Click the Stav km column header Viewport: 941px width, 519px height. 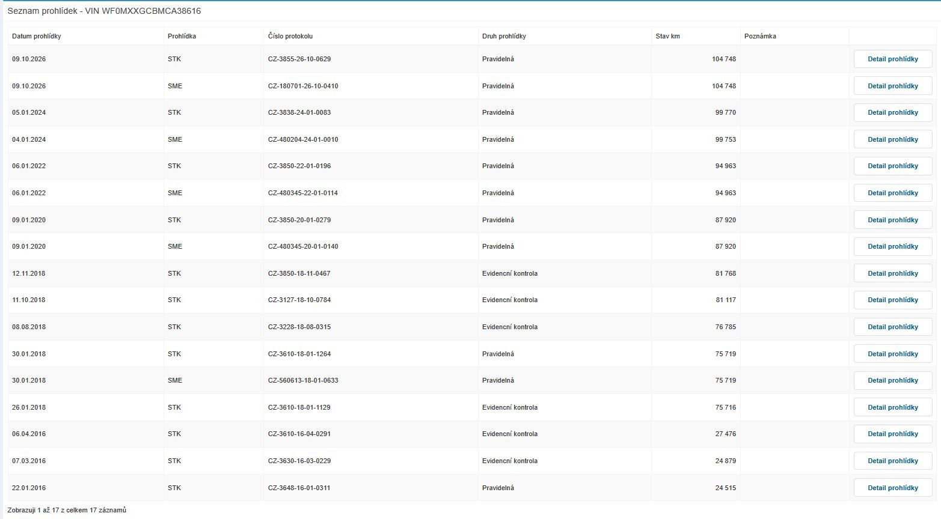[x=667, y=36]
